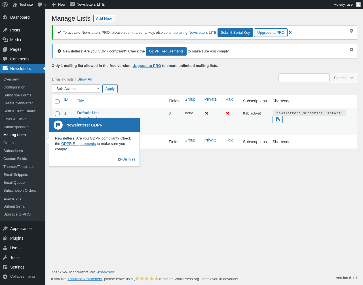Click the Plugins plug icon
Viewport: 363px width, 285px height.
(5, 238)
